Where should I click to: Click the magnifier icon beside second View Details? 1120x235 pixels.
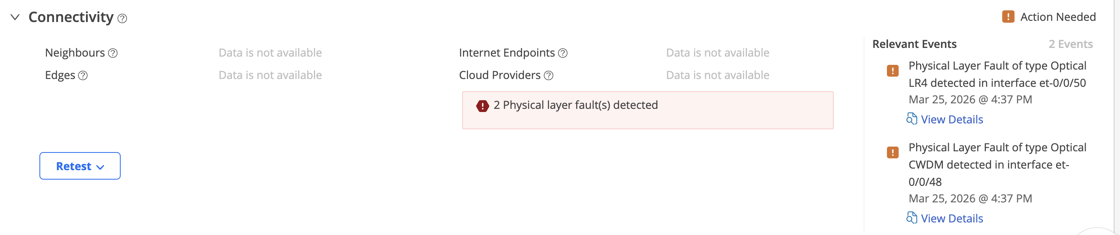point(911,218)
